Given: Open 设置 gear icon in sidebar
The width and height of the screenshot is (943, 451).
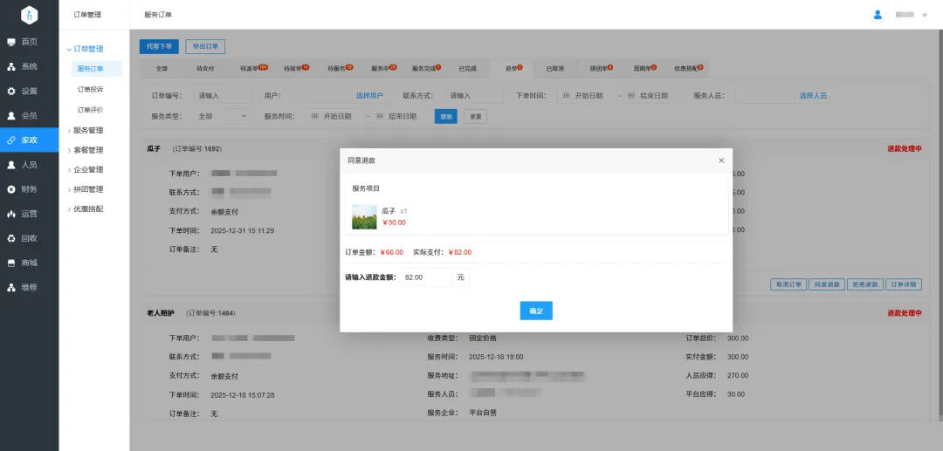Looking at the screenshot, I should (x=11, y=91).
